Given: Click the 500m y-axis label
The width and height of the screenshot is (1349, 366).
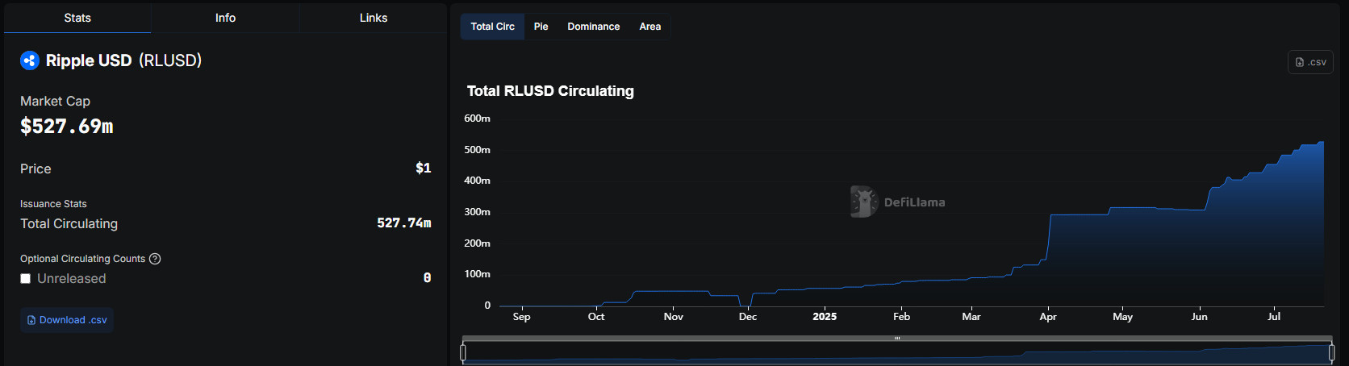Looking at the screenshot, I should point(477,150).
